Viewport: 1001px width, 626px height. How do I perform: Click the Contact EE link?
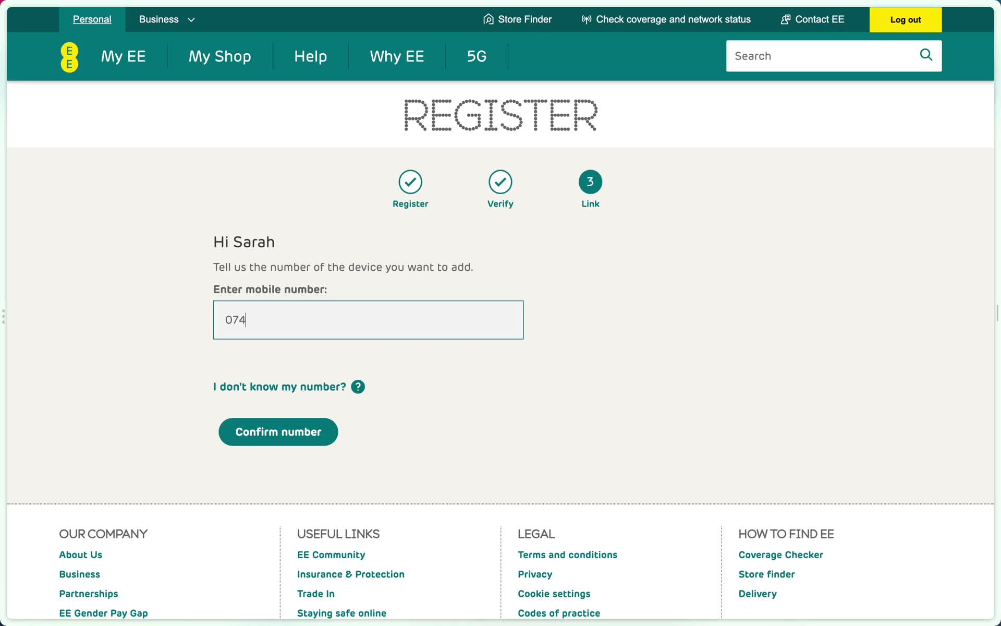pos(820,19)
